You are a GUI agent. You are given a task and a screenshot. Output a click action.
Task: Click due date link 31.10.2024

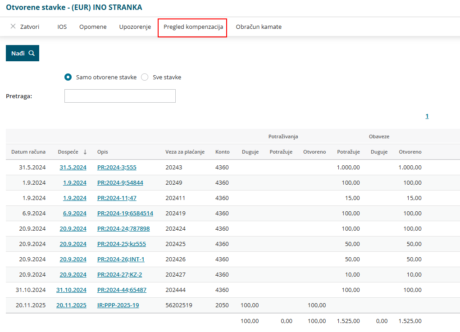click(71, 290)
